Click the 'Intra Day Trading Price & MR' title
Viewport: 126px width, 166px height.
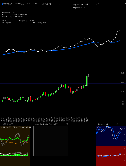pyautogui.click(x=46, y=124)
